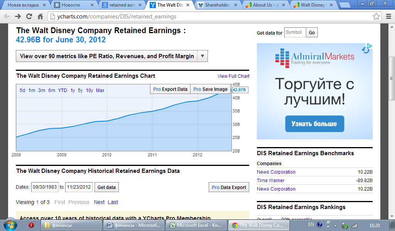Click the page vertical scrollbar thumb
This screenshot has height=231, width=395.
click(392, 79)
